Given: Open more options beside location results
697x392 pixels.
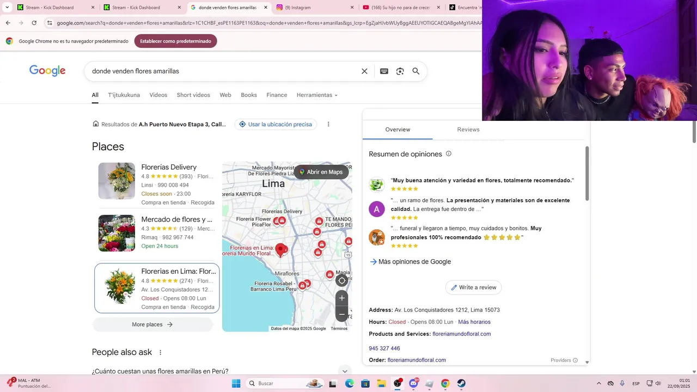Looking at the screenshot, I should [x=328, y=124].
